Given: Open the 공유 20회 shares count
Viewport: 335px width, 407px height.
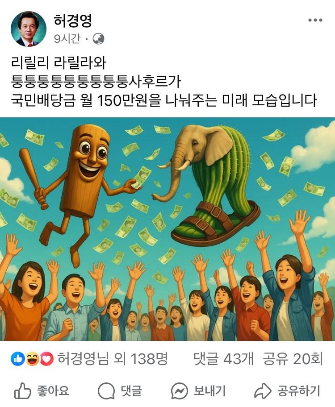Looking at the screenshot, I should point(293,359).
